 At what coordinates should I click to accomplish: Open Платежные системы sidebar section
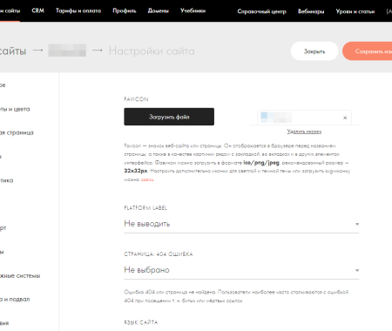click(20, 276)
